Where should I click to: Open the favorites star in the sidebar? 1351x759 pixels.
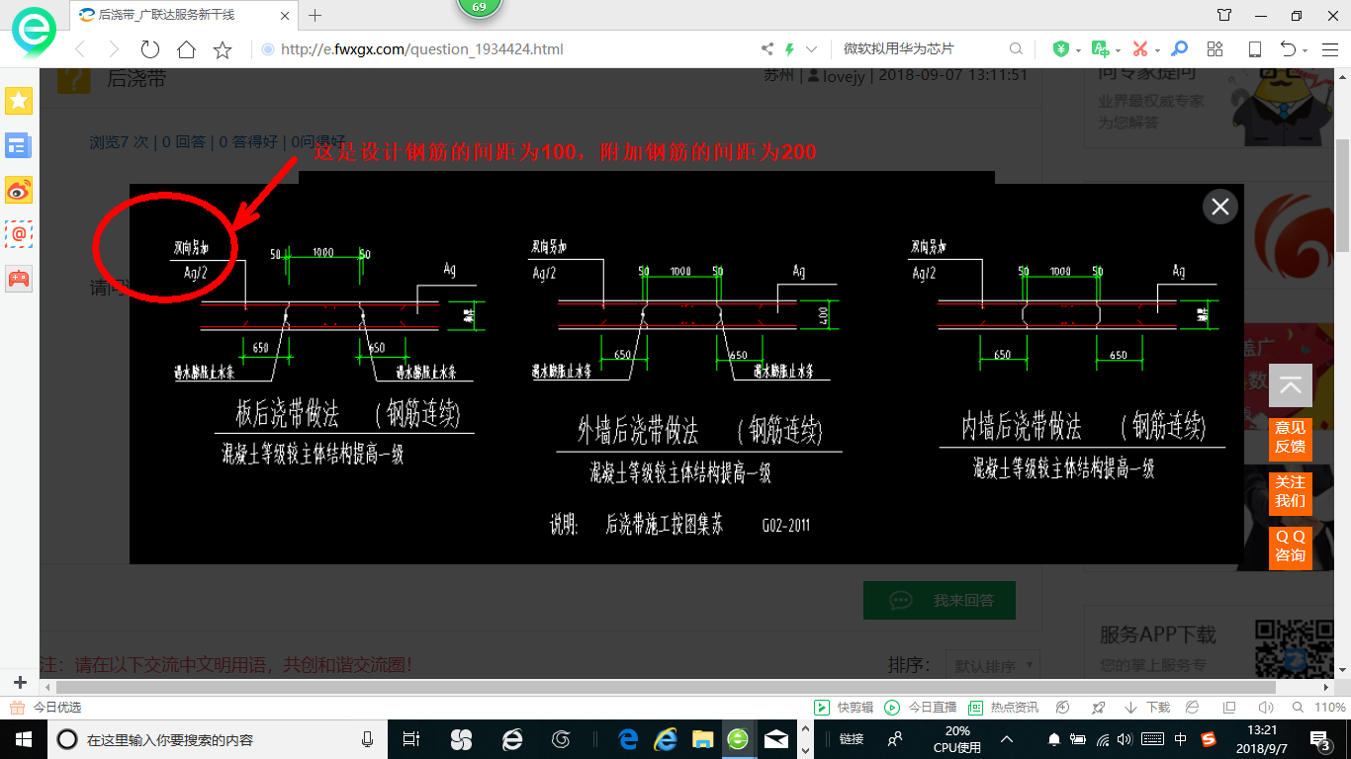click(19, 101)
